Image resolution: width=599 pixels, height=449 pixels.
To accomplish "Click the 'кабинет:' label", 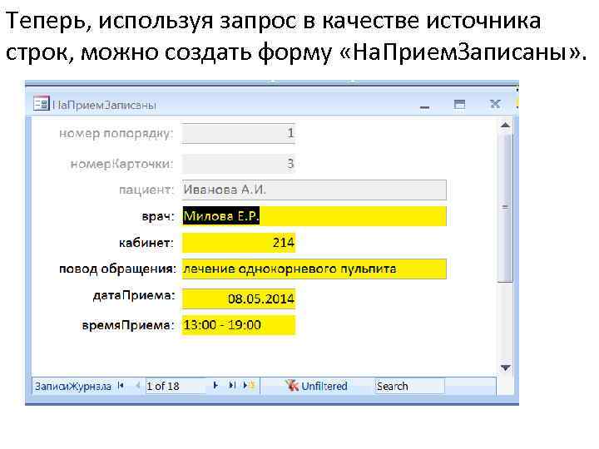I will (146, 243).
